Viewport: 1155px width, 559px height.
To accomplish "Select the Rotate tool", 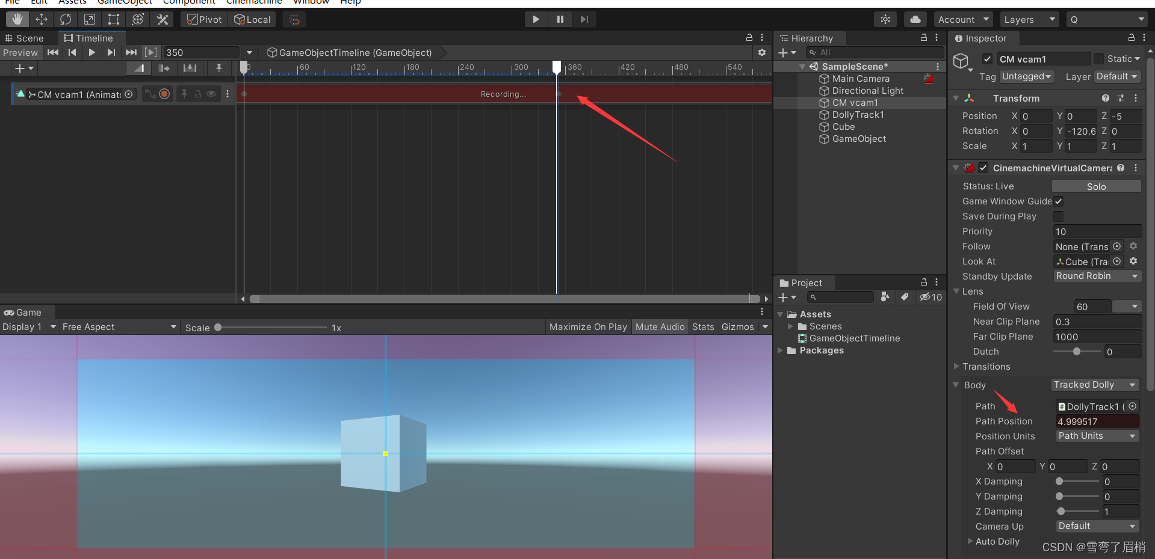I will [x=65, y=19].
